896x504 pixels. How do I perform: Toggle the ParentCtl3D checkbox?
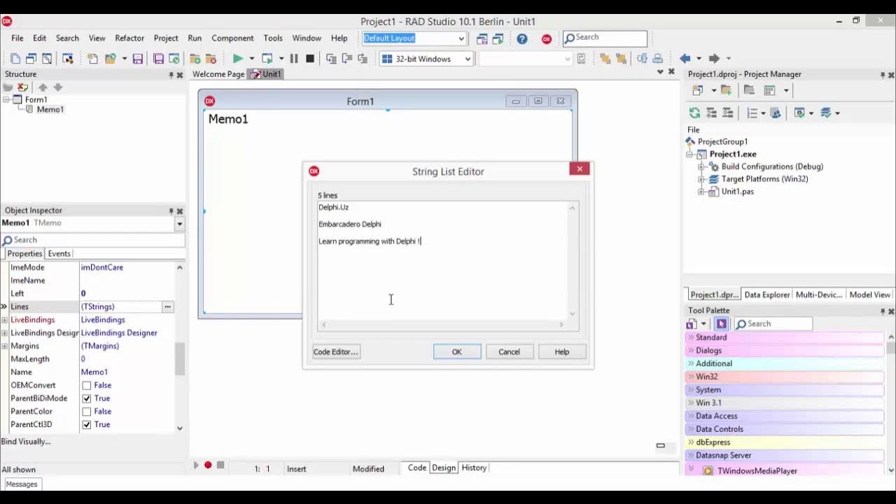pyautogui.click(x=87, y=425)
